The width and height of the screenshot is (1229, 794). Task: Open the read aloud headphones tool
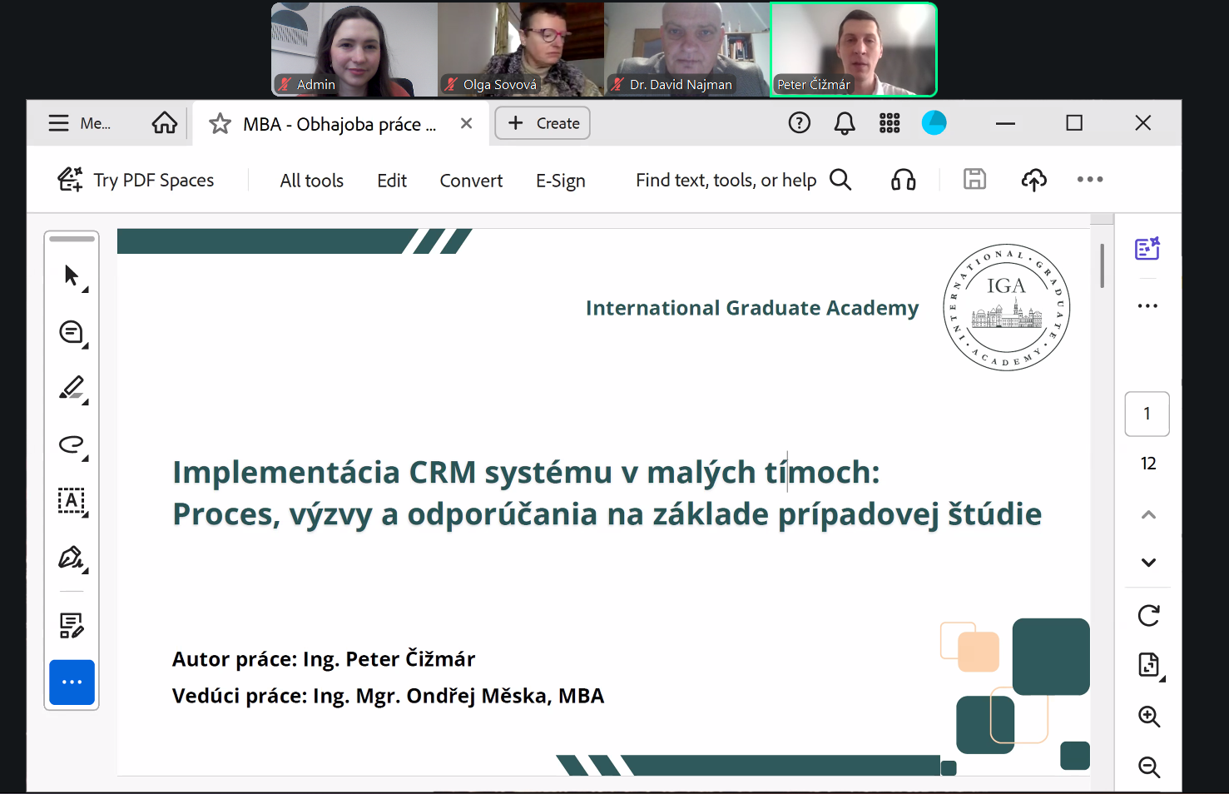(903, 180)
